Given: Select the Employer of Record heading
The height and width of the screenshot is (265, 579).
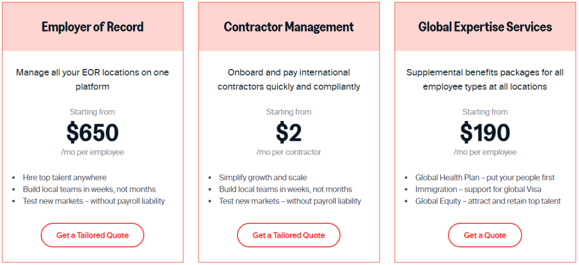Looking at the screenshot, I should point(92,27).
